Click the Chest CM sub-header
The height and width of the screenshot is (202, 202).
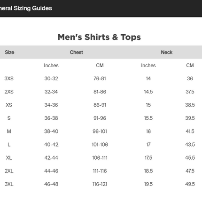(x=100, y=65)
